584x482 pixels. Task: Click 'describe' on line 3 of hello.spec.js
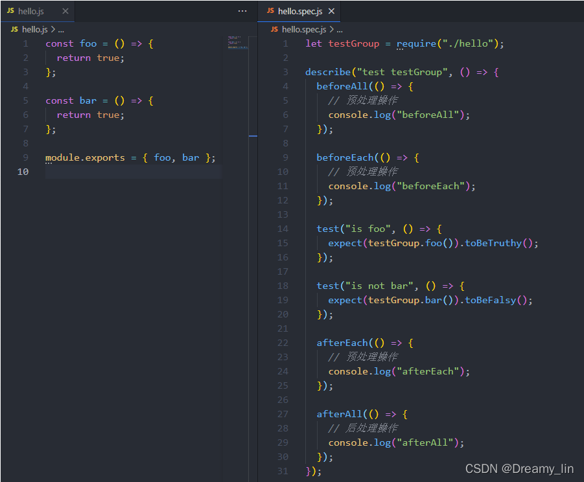(328, 72)
